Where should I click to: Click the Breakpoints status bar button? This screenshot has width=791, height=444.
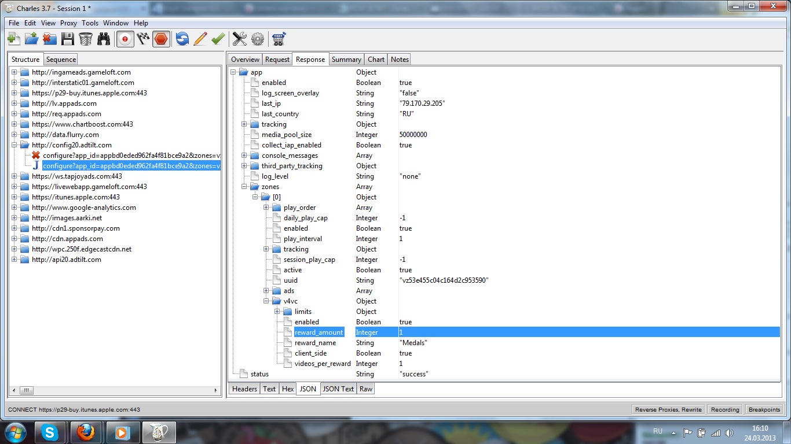[x=764, y=409]
